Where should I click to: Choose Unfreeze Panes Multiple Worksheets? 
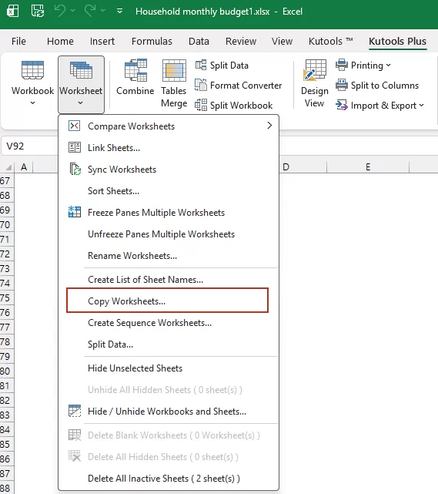[169, 234]
